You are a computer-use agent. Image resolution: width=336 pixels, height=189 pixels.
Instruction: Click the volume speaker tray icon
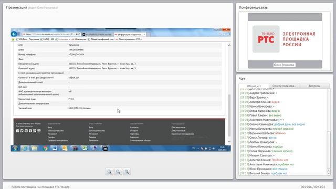pos(214,149)
